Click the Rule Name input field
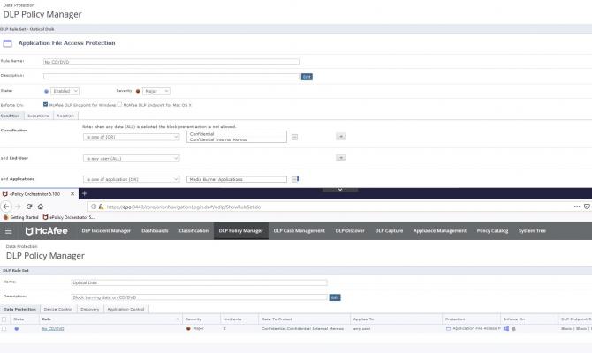This screenshot has height=353, width=592. click(x=171, y=62)
